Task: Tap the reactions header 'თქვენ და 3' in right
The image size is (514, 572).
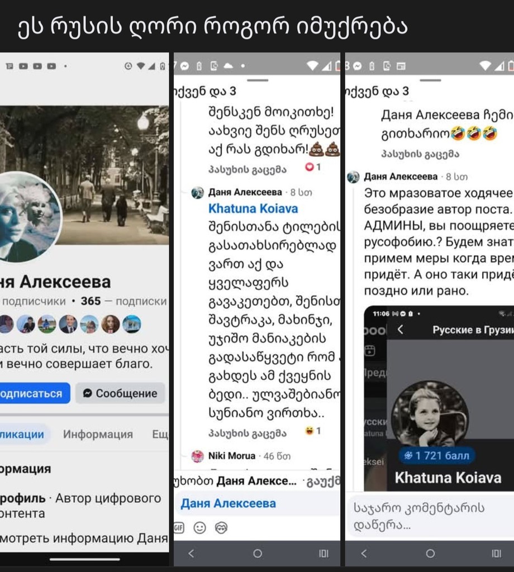Action: click(378, 91)
